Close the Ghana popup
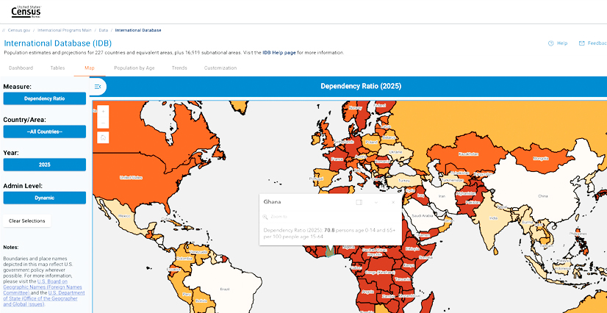Screen dimensions: 607x313 (x=393, y=202)
